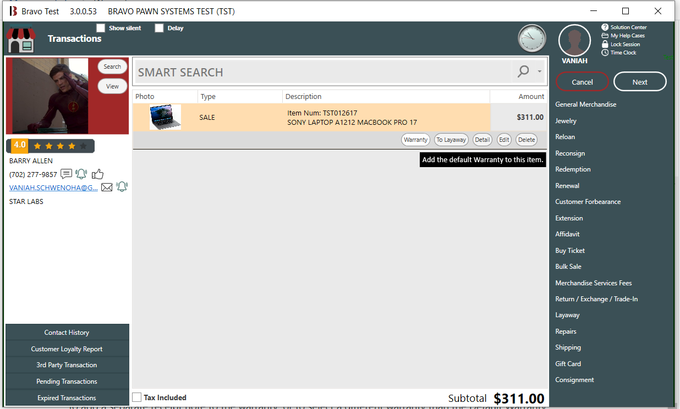The height and width of the screenshot is (409, 680).
Task: Click the Cancel button
Action: [582, 82]
